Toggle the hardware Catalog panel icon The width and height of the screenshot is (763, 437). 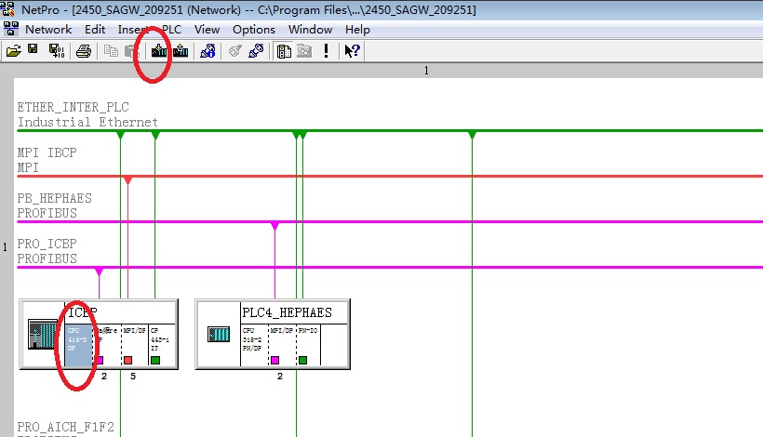point(284,51)
